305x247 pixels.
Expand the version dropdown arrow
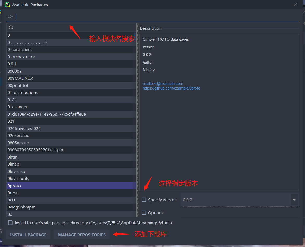[x=294, y=200]
